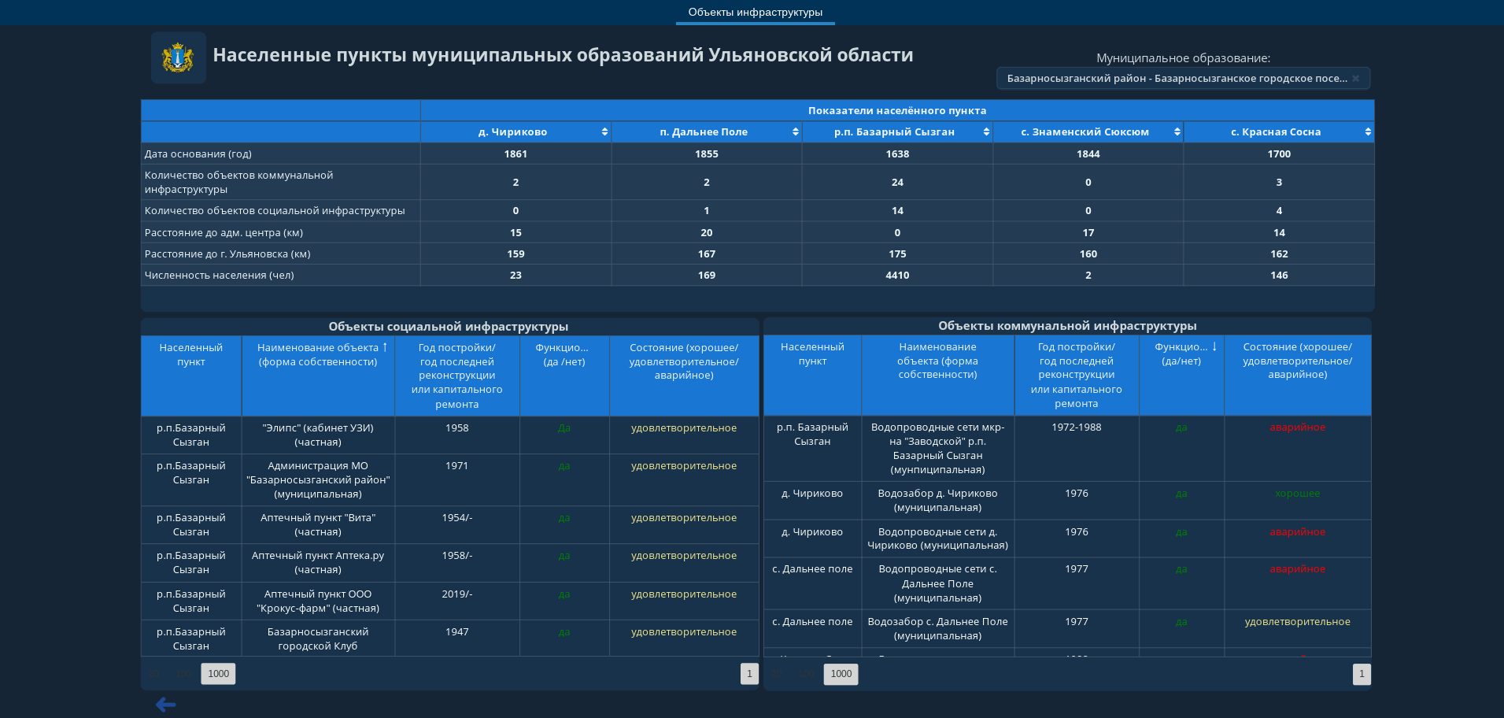Screen dimensions: 1504x718
Task: Toggle ascending sort on Наименование объекта column
Action: [385, 347]
